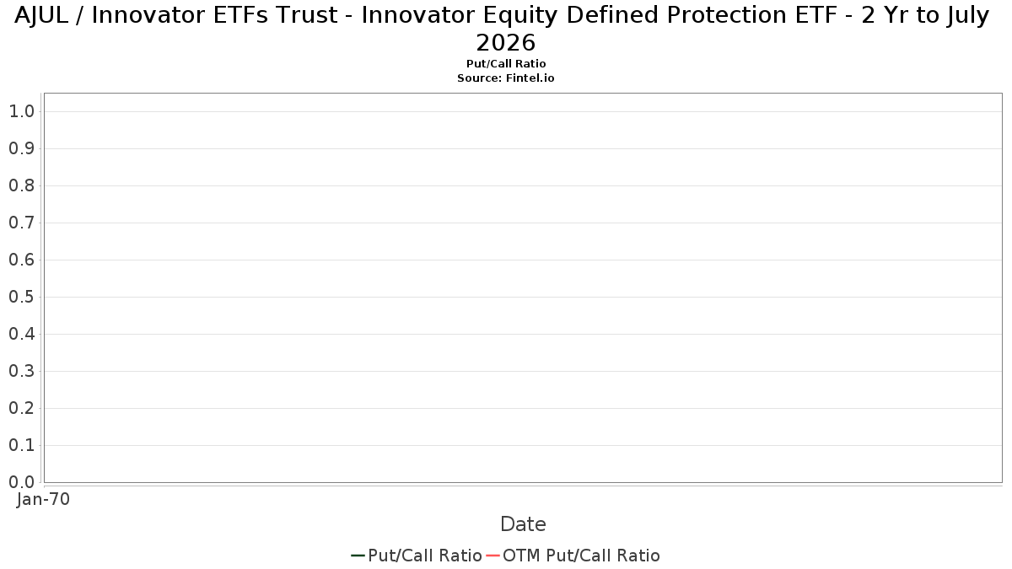Click the 0.1 y-axis label

(x=21, y=445)
